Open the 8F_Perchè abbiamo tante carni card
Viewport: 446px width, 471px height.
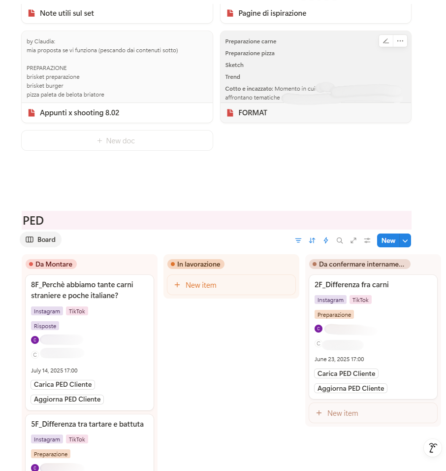[82, 290]
